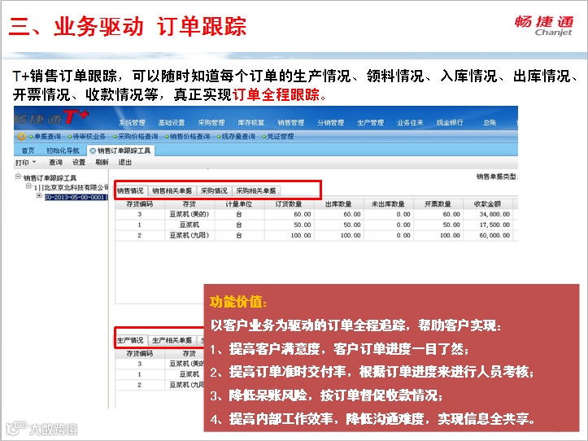Image resolution: width=588 pixels, height=441 pixels.
Task: Open the 销售管理 menu
Action: [x=290, y=123]
